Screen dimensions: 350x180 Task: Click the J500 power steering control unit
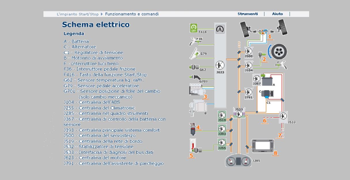[249, 51]
